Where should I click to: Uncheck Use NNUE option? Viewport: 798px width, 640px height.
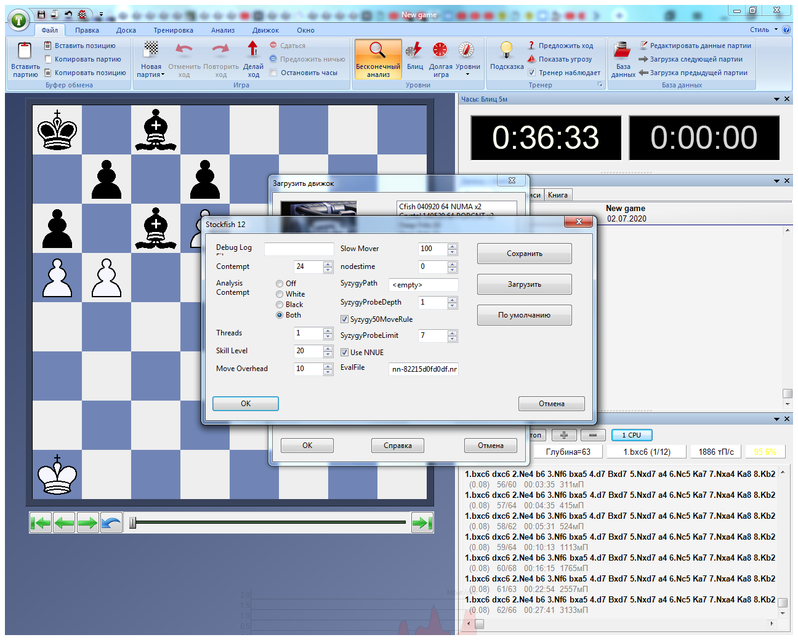pyautogui.click(x=344, y=352)
